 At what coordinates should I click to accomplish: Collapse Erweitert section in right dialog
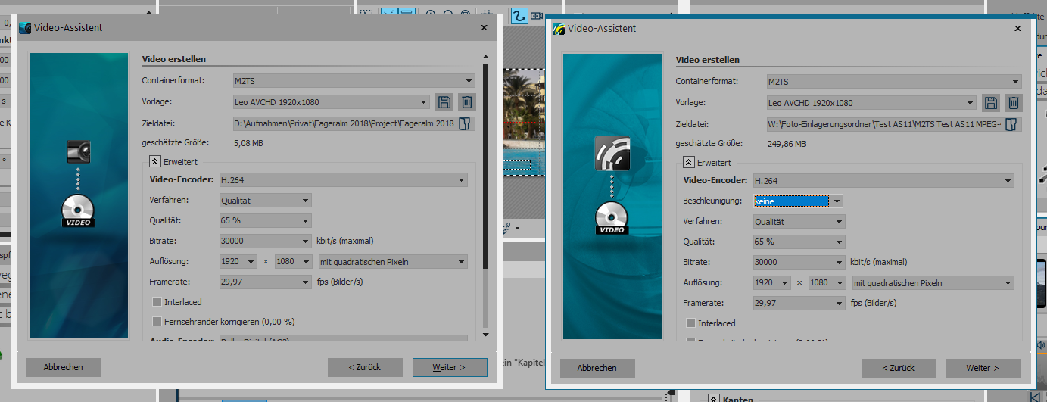[688, 162]
